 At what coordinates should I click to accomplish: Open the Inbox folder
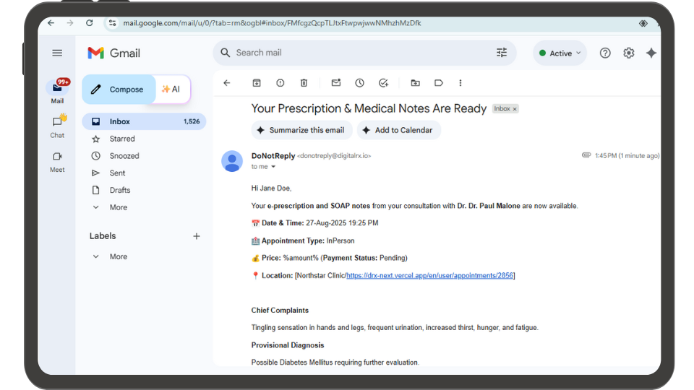coord(120,121)
